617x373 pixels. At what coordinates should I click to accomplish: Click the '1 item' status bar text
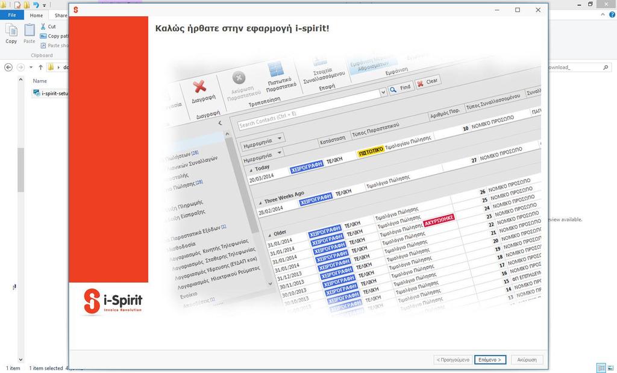pyautogui.click(x=13, y=368)
